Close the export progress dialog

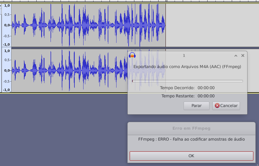click(243, 55)
